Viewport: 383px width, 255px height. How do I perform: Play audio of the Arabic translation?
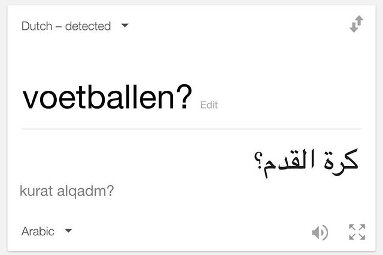click(x=320, y=232)
